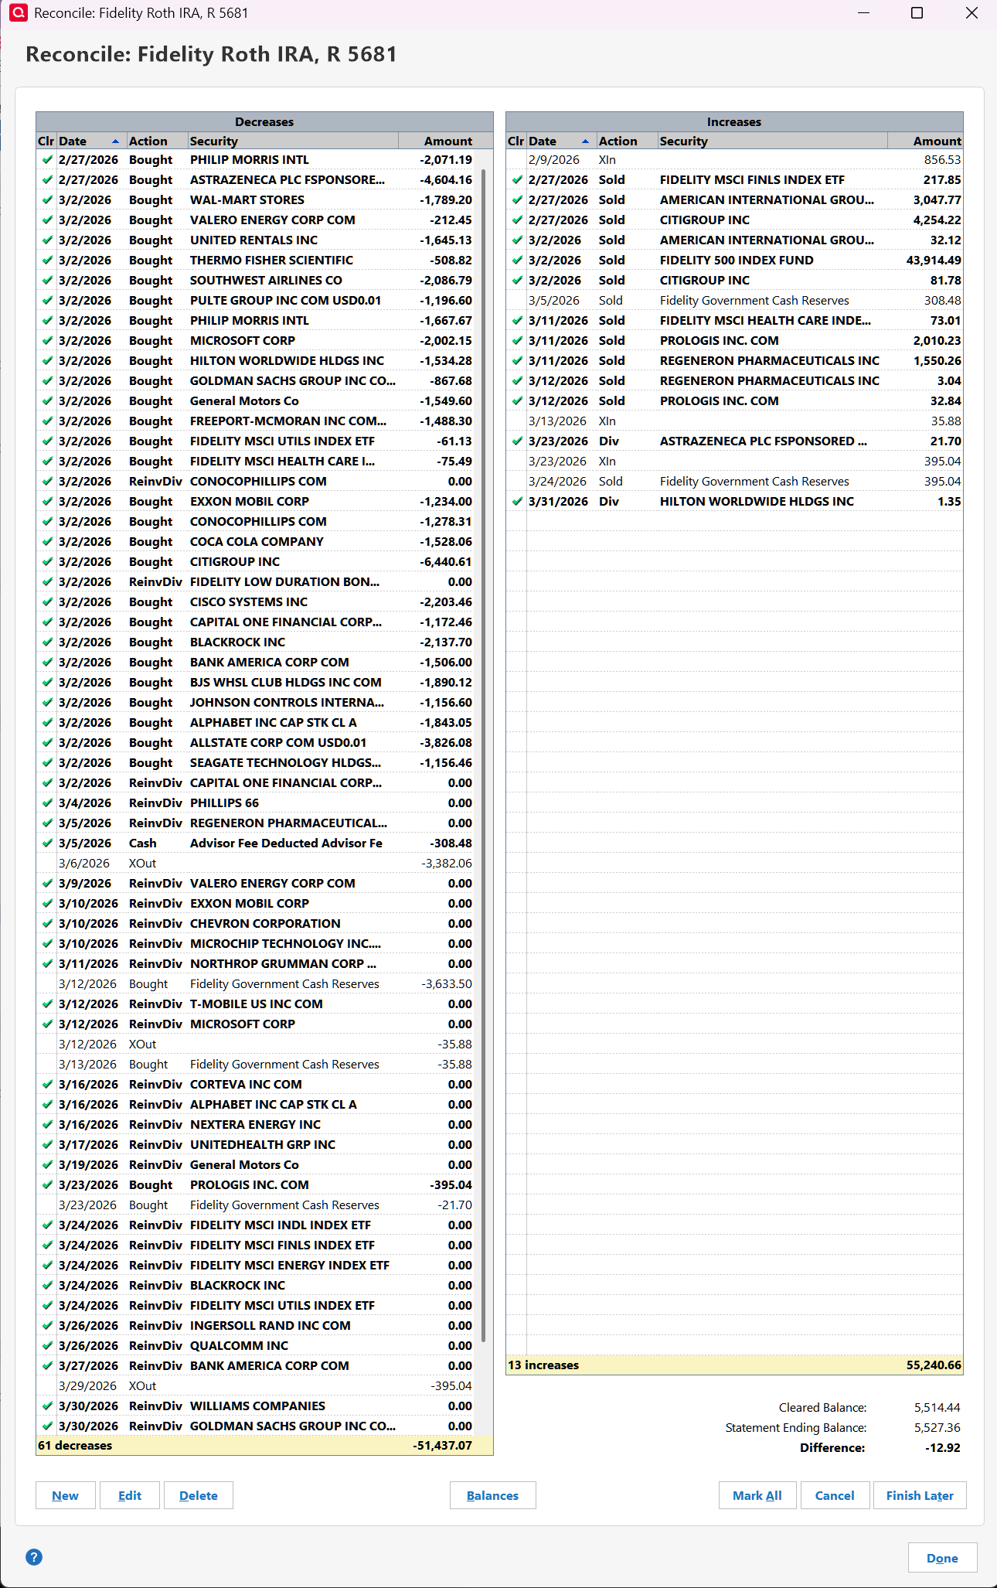Image resolution: width=997 pixels, height=1588 pixels.
Task: Click the Edit button
Action: coord(130,1495)
